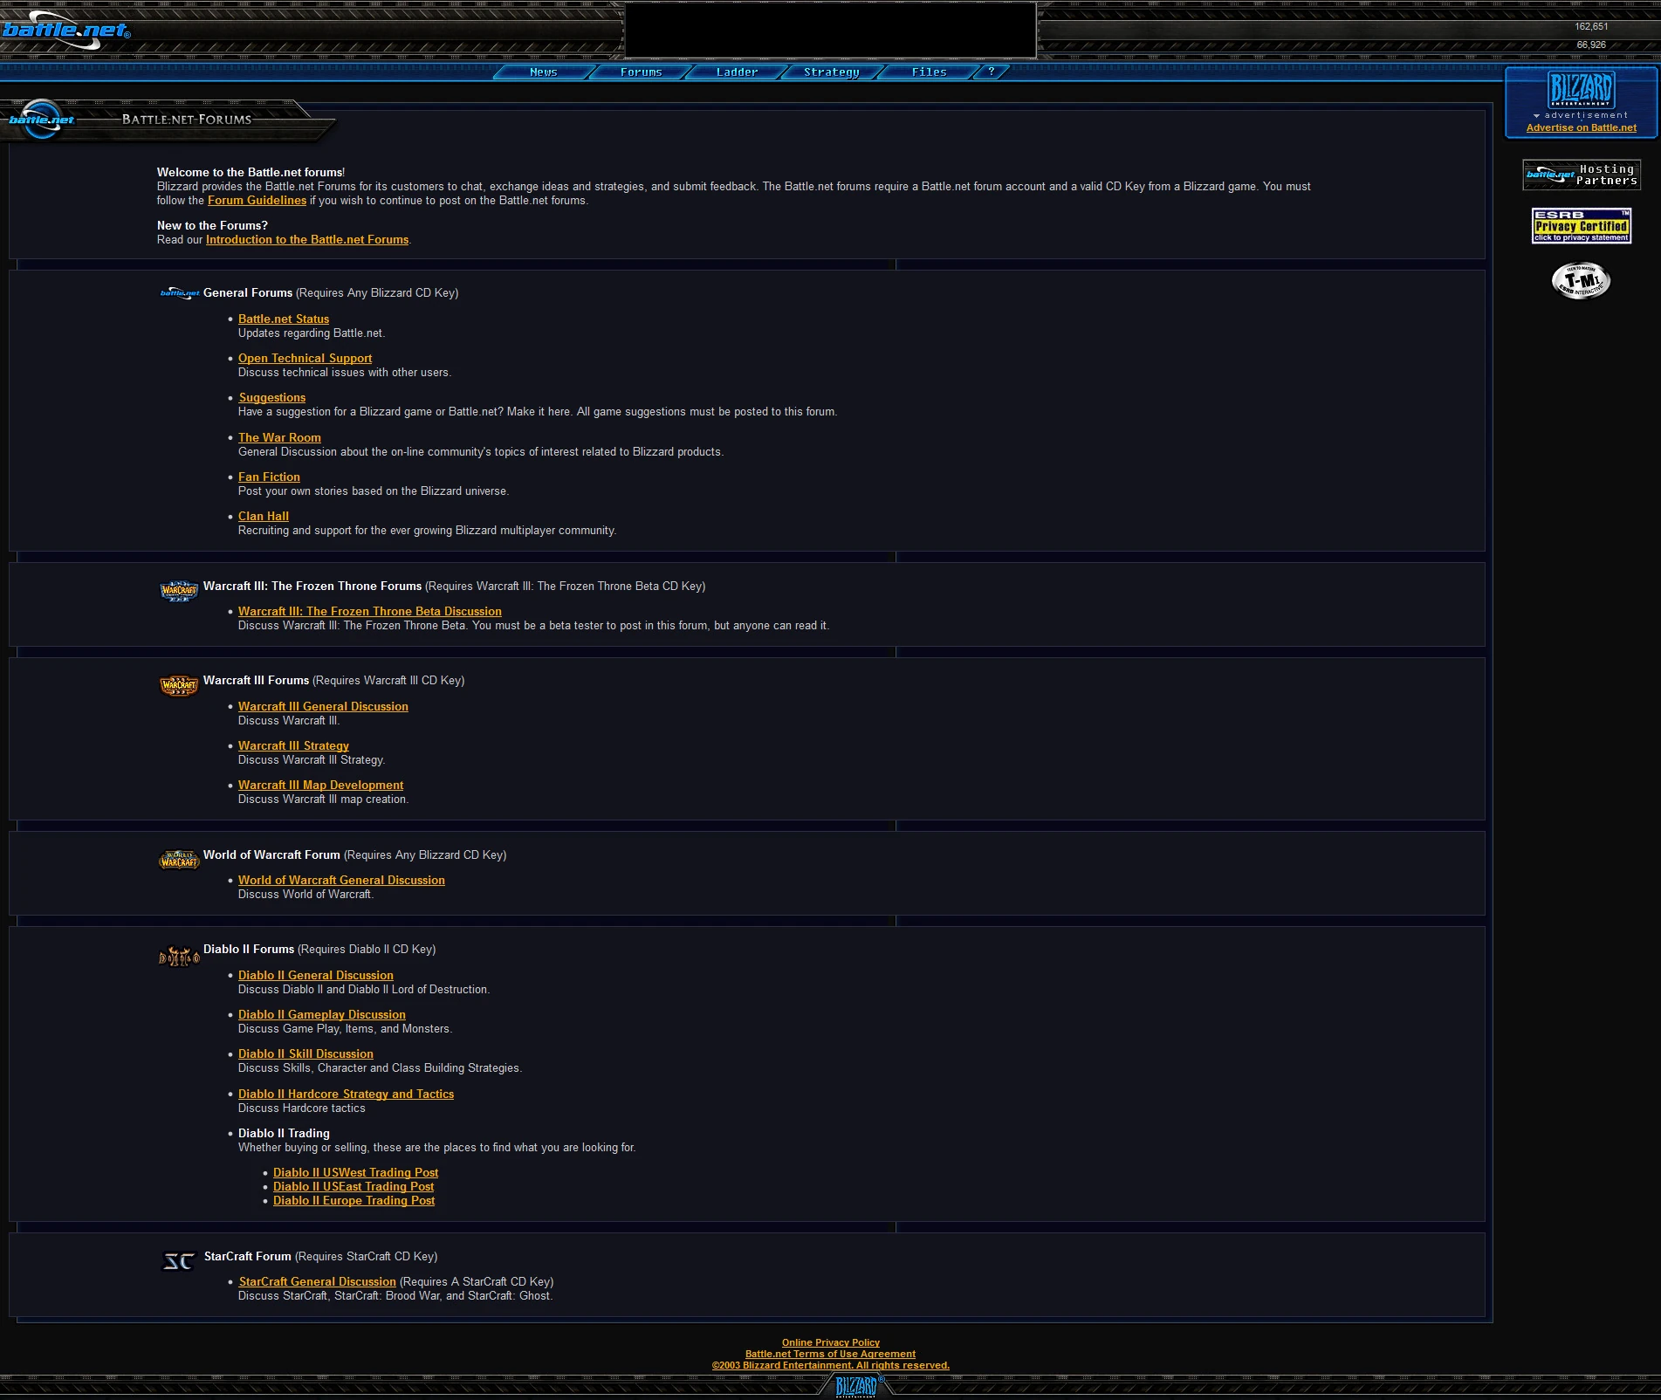Click the ©2003 Blizzard Entertainment copyright link
Screen dimensions: 1661x1400
pos(831,1365)
